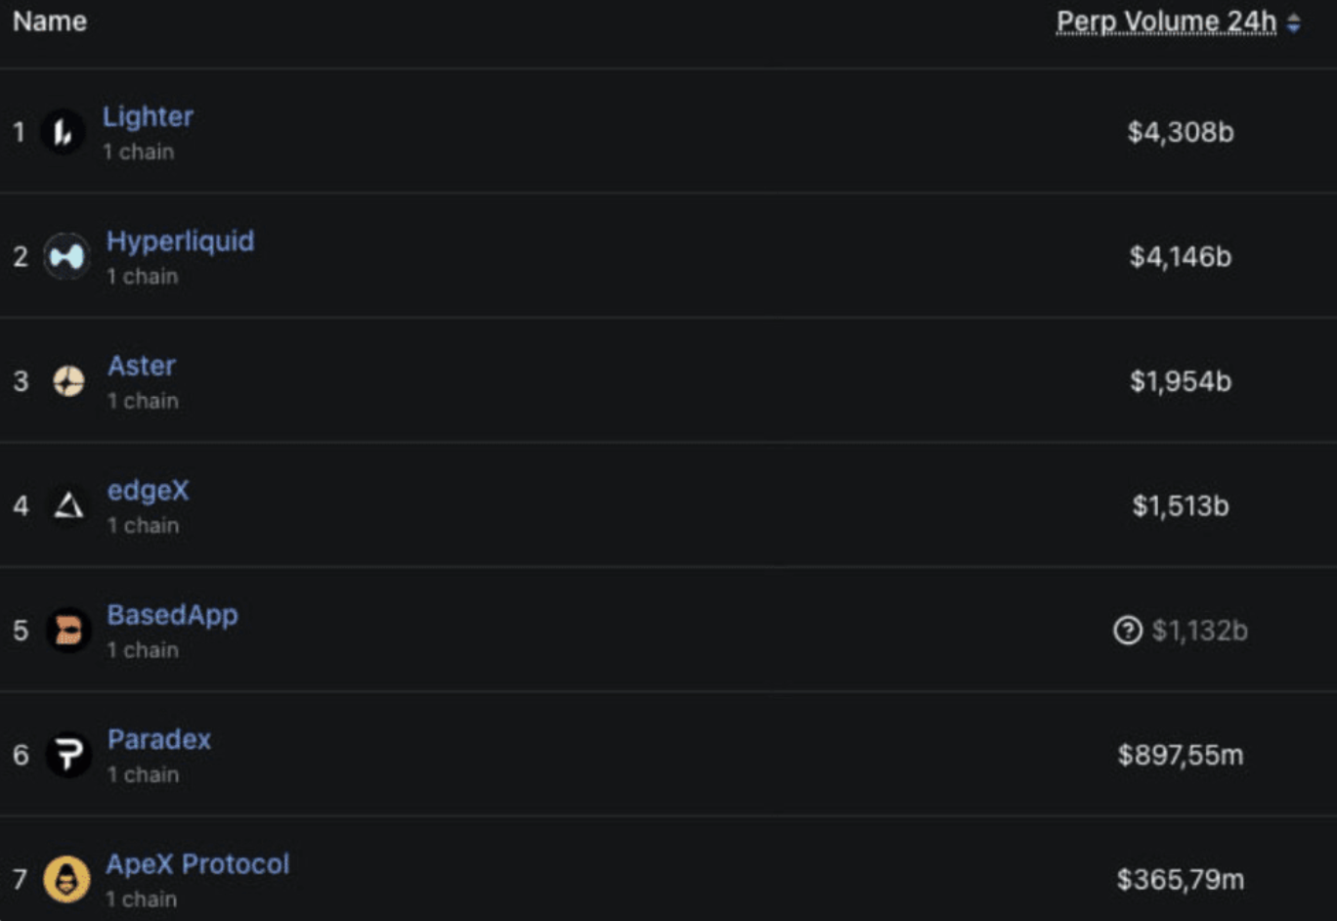Open the Hyperliquid protocol link
Screen dimensions: 1337x921
click(x=180, y=241)
